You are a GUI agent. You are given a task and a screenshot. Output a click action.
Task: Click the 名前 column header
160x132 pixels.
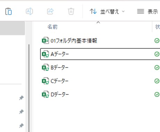click(53, 27)
